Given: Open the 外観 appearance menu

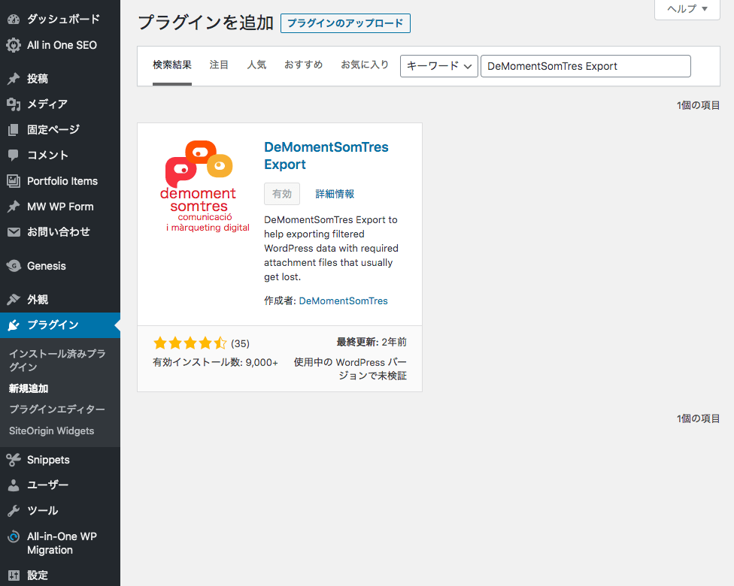Looking at the screenshot, I should 60,299.
